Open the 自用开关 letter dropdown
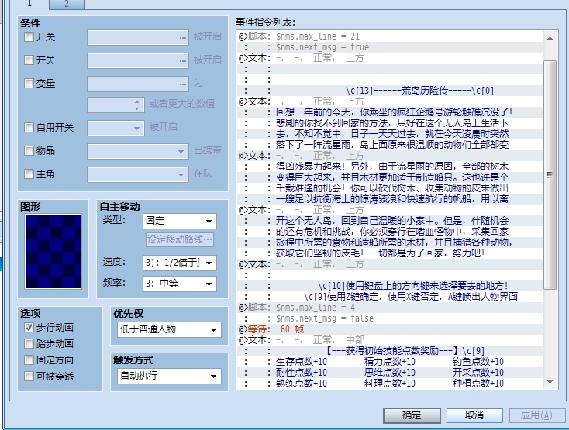569x430 pixels. tap(116, 128)
